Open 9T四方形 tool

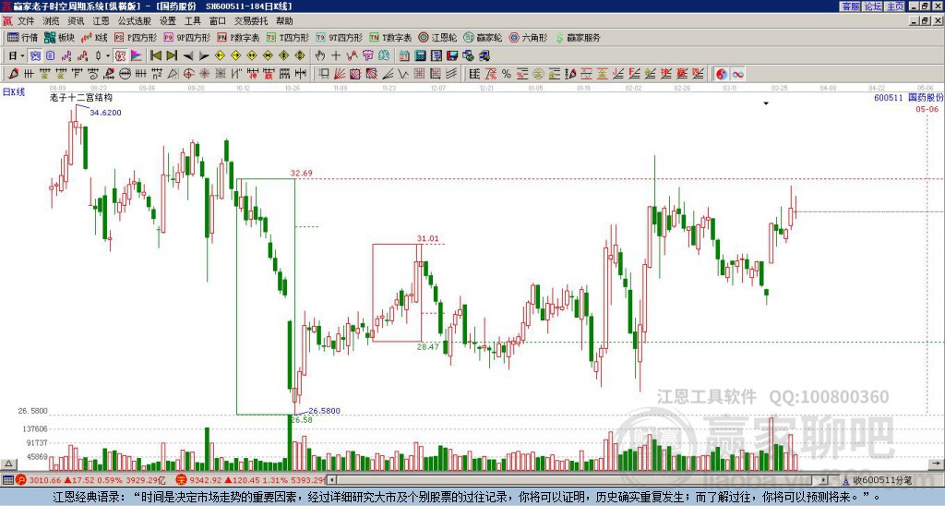click(339, 37)
